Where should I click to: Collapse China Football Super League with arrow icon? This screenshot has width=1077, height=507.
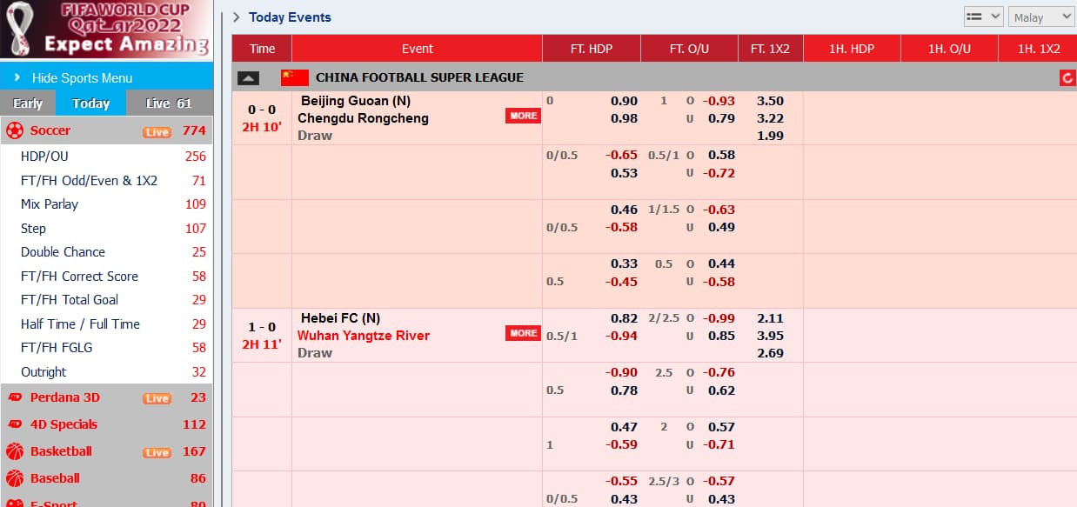click(x=248, y=78)
